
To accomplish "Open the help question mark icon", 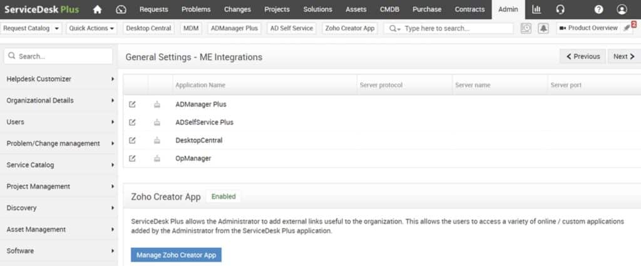I will 598,9.
